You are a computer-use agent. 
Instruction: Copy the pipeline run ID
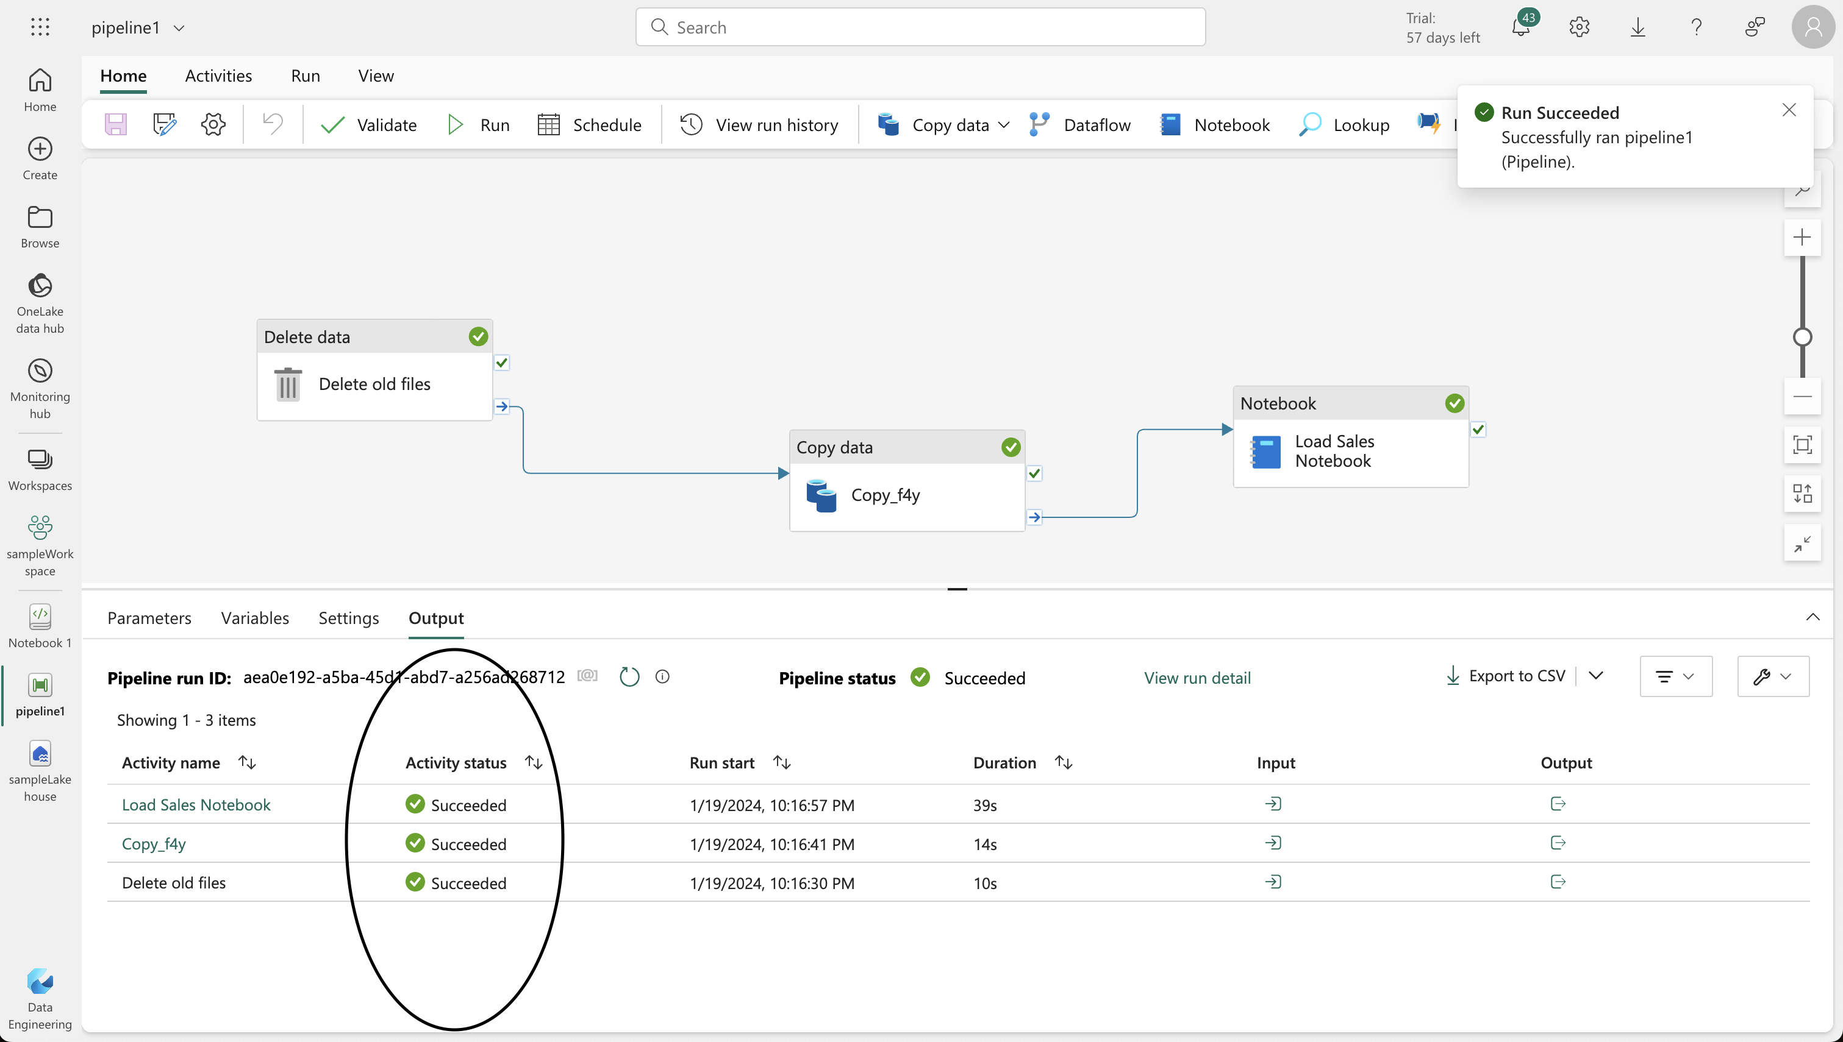tap(587, 676)
